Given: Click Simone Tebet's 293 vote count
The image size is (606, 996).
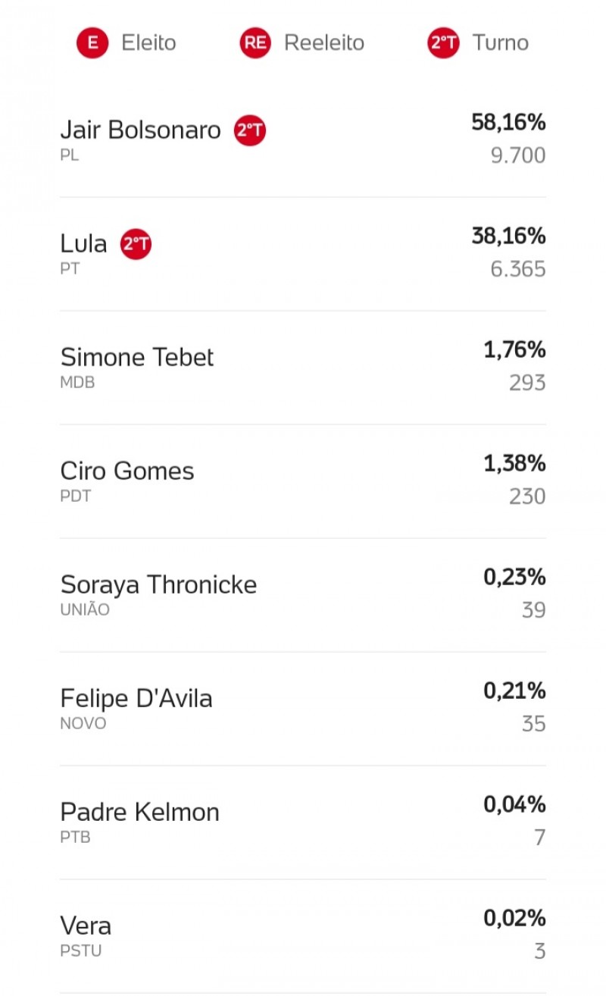Looking at the screenshot, I should (527, 383).
